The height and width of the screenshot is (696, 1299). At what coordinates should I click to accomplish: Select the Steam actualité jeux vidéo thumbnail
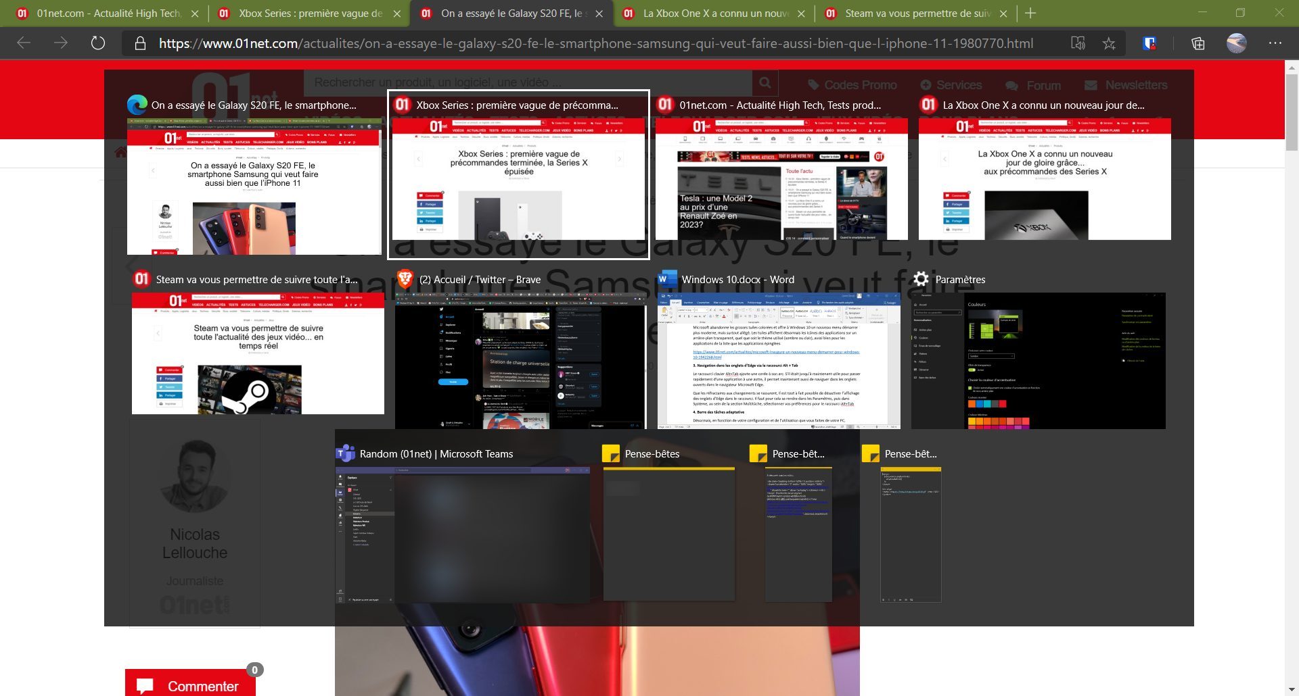coord(258,353)
